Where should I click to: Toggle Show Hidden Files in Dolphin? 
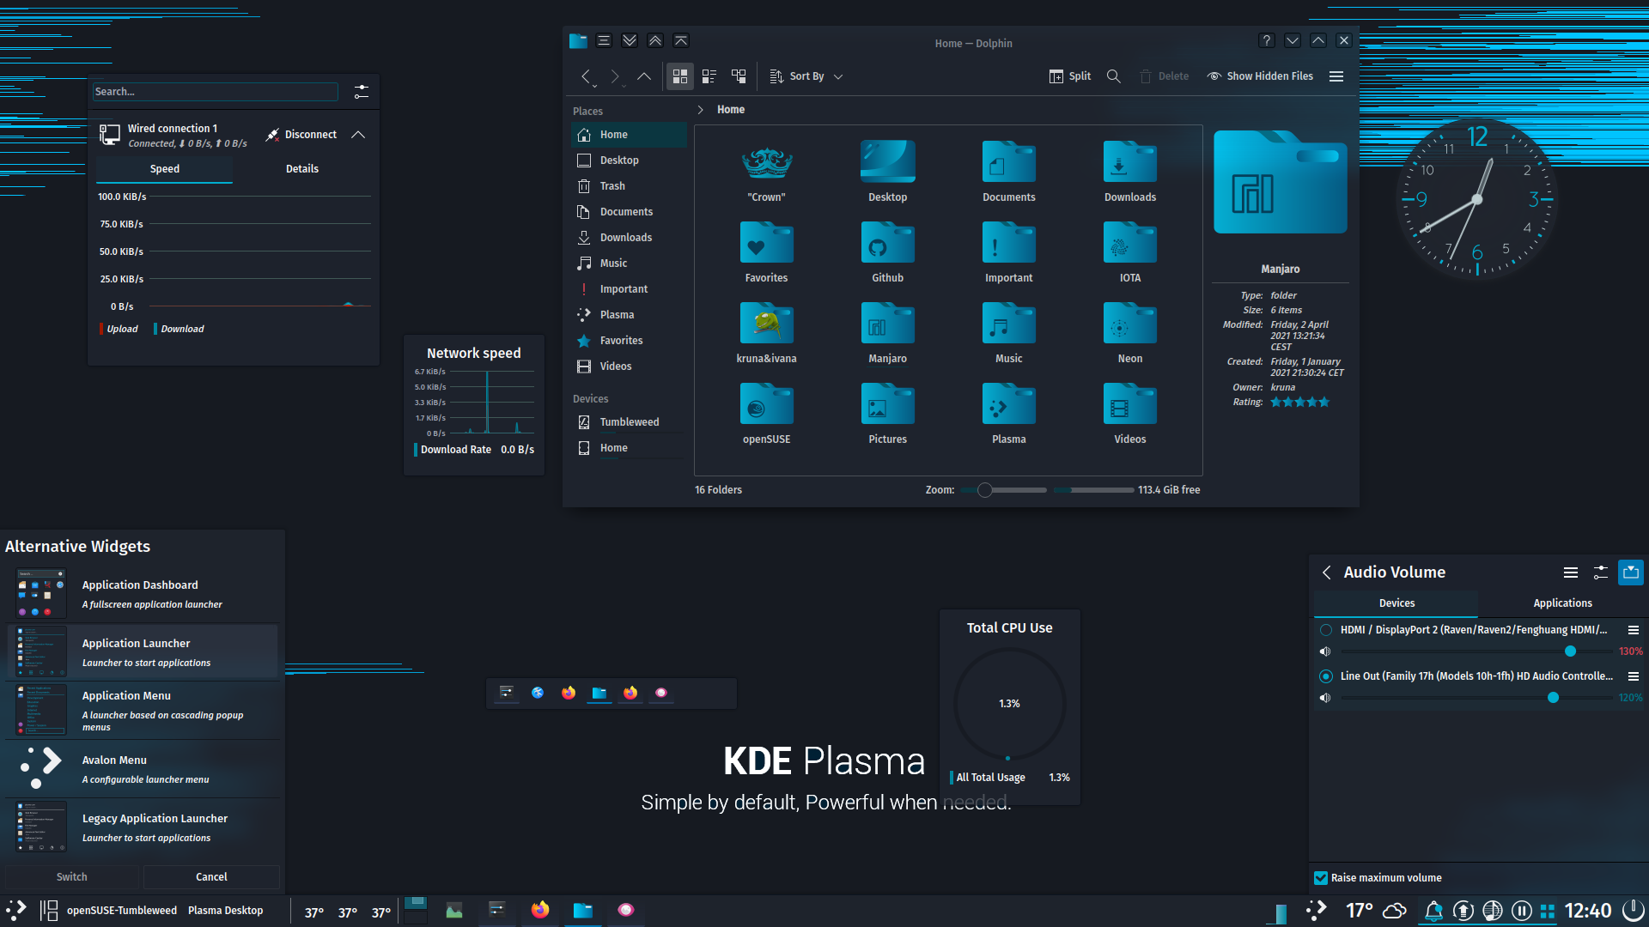(1260, 76)
